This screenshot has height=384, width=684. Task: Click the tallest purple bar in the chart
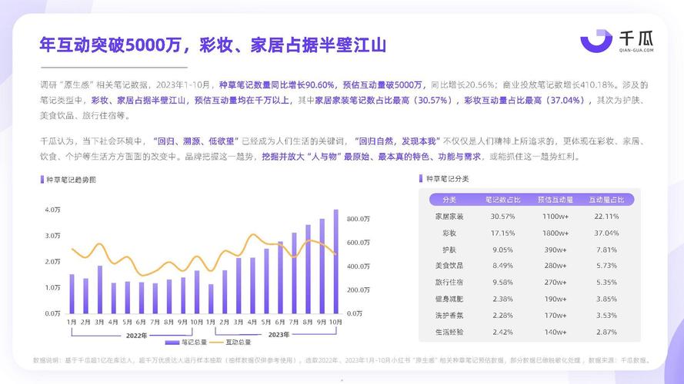pyautogui.click(x=335, y=261)
